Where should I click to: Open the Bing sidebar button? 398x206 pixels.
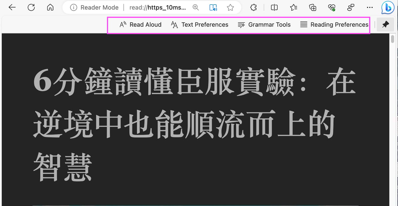coord(387,7)
